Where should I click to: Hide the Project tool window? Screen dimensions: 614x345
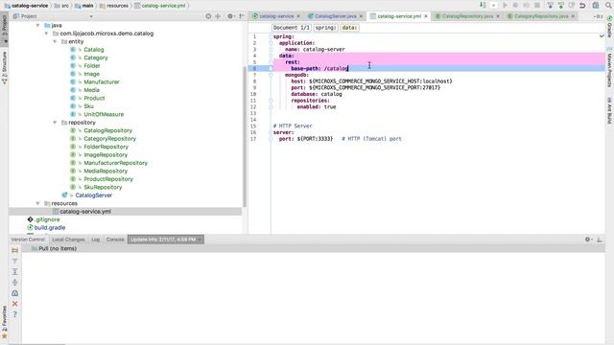point(242,16)
